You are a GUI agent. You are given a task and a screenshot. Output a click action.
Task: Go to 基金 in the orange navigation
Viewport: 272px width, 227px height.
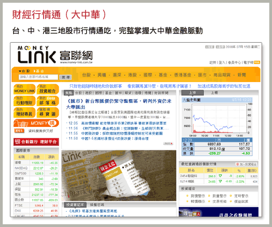[163, 75]
